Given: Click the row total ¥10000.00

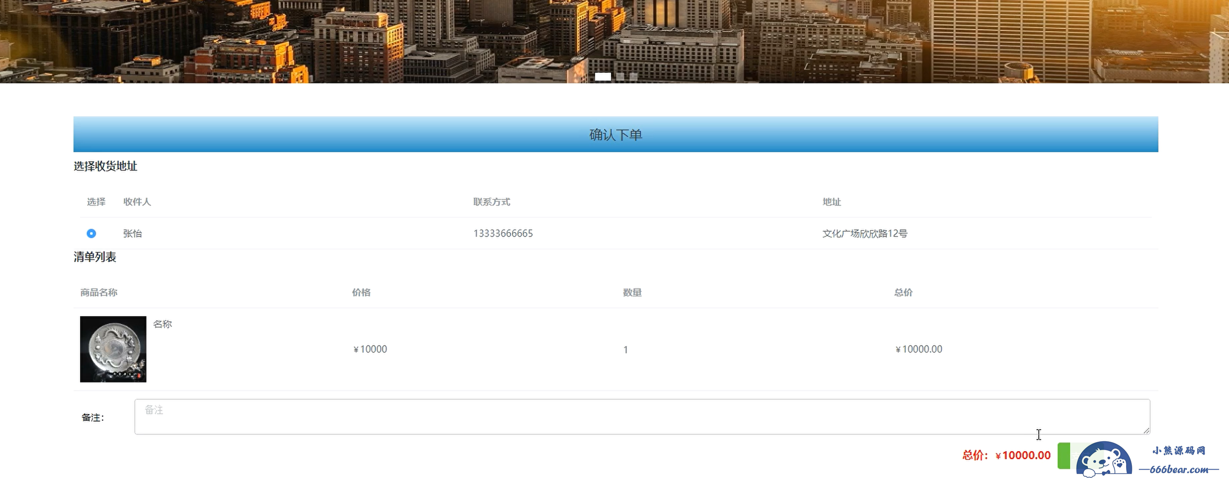Looking at the screenshot, I should click(x=919, y=350).
